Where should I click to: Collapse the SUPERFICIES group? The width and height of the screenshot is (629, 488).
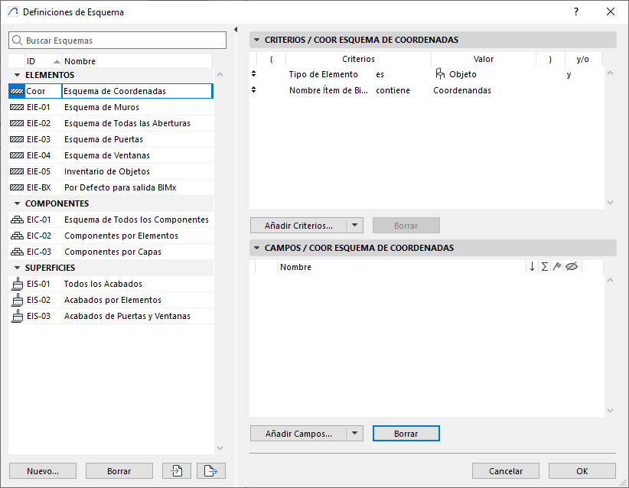[17, 268]
